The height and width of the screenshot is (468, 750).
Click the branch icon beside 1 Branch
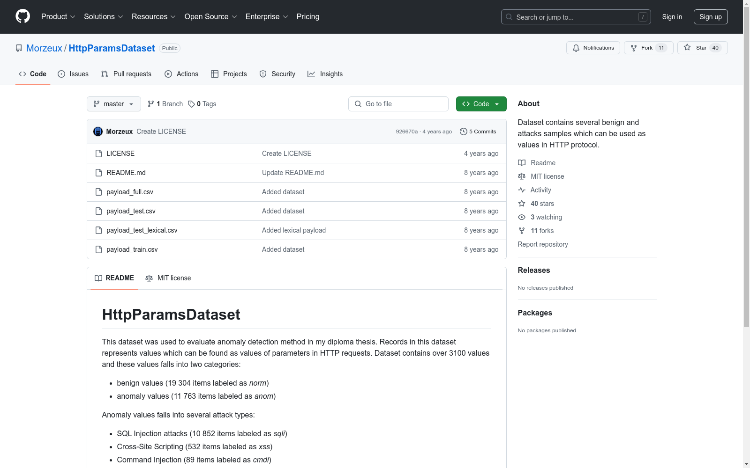[x=151, y=104]
